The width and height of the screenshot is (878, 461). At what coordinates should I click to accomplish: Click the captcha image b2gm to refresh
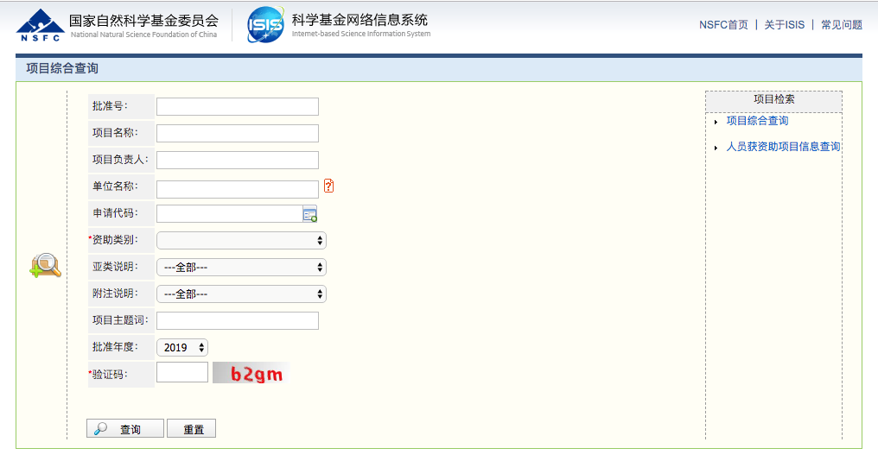(x=249, y=373)
